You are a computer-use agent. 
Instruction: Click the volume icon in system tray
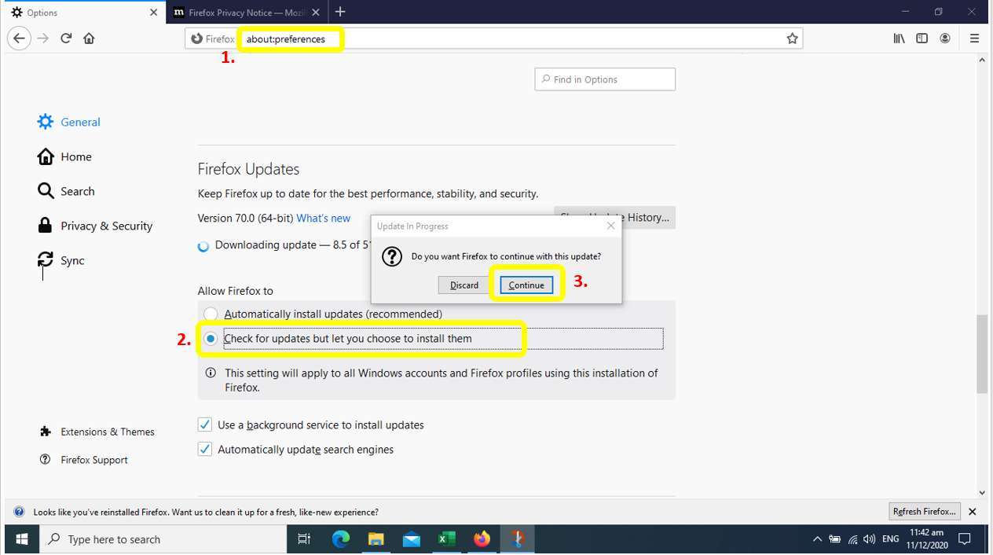click(x=870, y=539)
